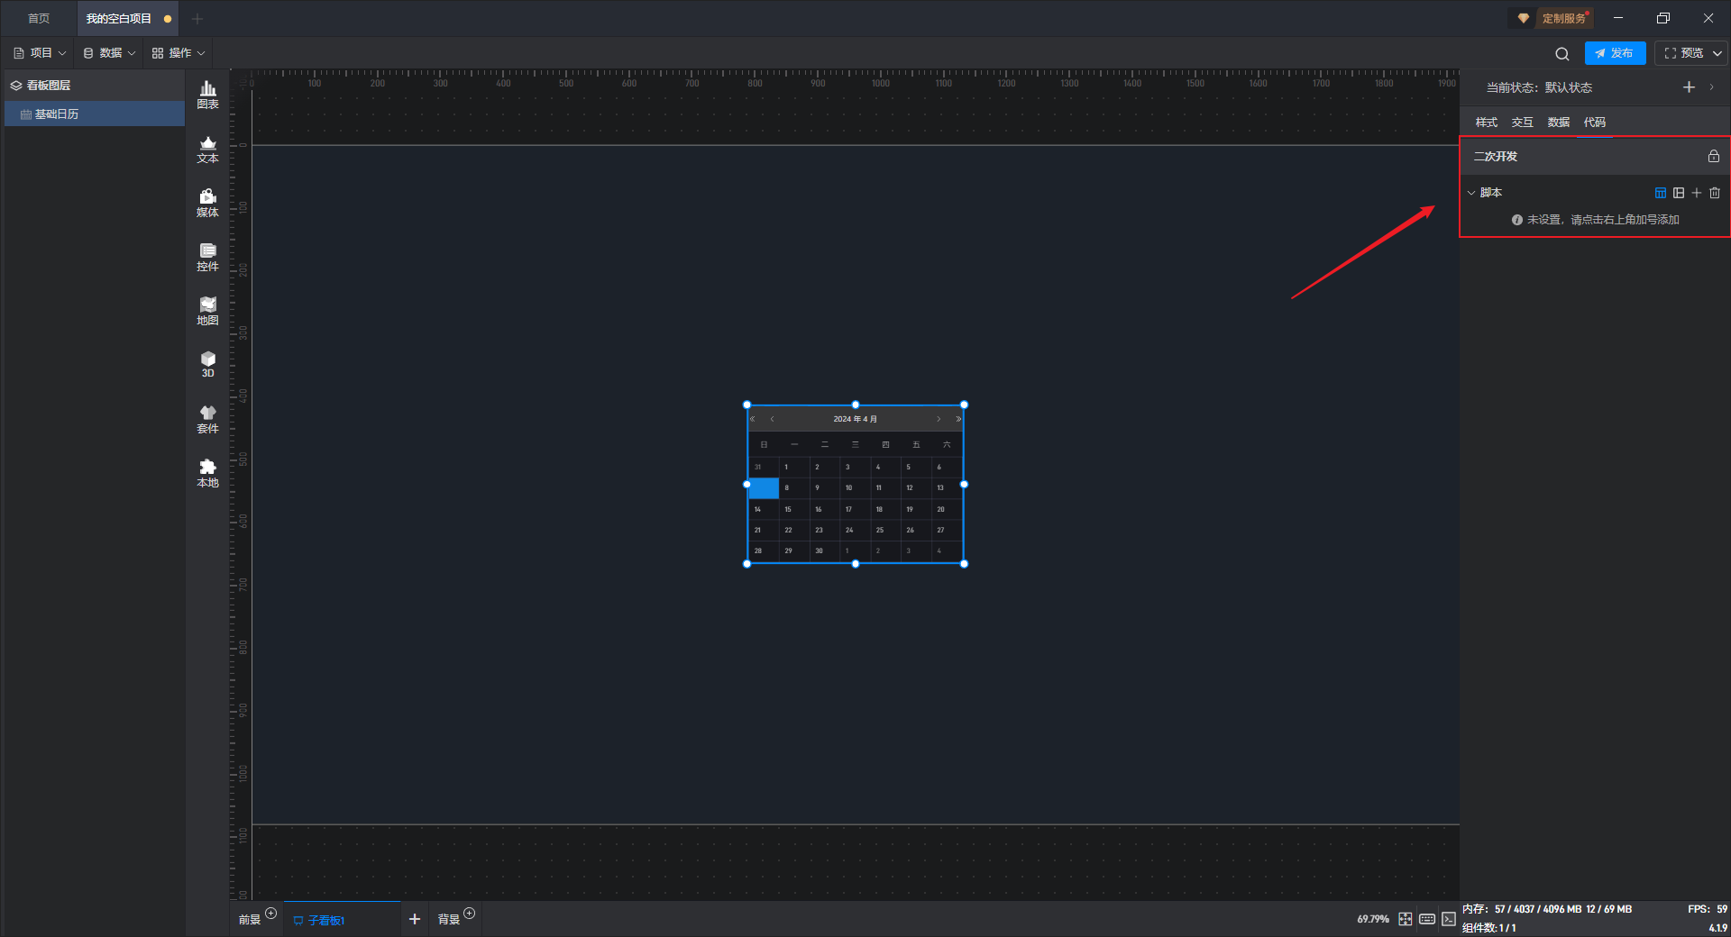Add a new script with the plus icon
Image resolution: width=1731 pixels, height=937 pixels.
1697,193
